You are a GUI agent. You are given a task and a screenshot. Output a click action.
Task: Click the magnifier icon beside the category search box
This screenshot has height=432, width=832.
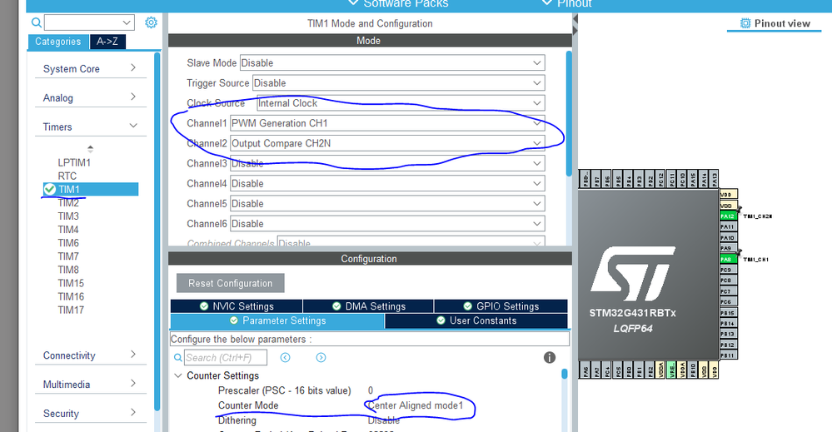point(36,22)
